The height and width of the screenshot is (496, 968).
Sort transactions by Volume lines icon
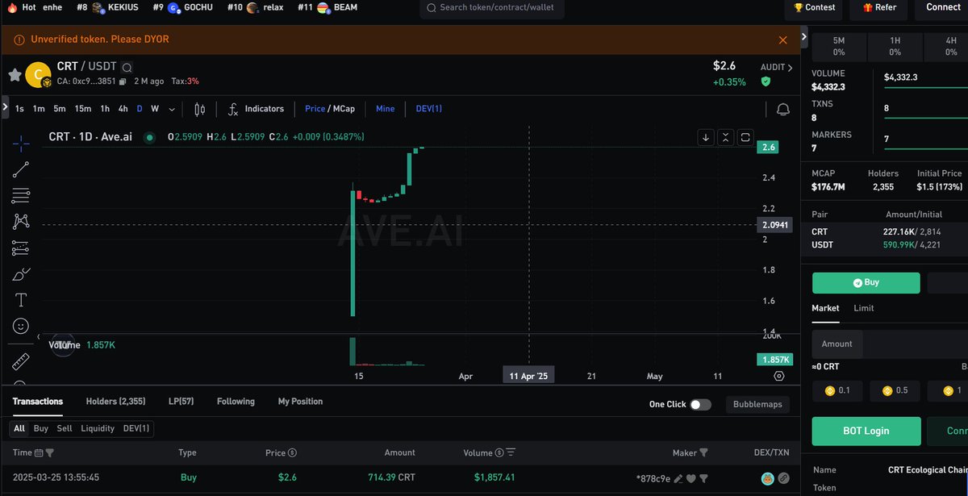click(x=511, y=453)
